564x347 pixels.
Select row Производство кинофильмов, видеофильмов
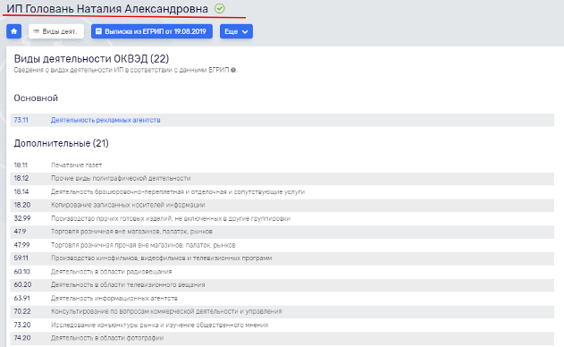point(282,258)
